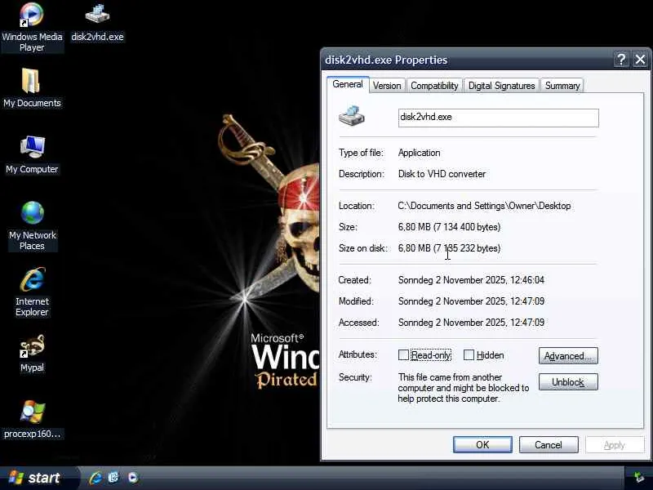Launch Media Player from the Quick Launch bar
Viewport: 653px width, 490px height.
coord(133,478)
